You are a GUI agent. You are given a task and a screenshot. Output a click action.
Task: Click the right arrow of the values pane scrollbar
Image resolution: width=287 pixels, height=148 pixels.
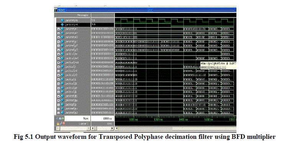(112, 128)
